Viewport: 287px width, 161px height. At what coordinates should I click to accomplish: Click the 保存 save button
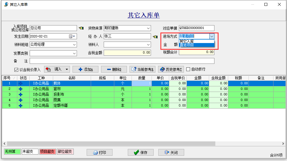click(x=140, y=153)
